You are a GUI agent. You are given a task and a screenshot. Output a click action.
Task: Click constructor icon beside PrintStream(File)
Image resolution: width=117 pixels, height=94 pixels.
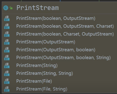[7, 81]
